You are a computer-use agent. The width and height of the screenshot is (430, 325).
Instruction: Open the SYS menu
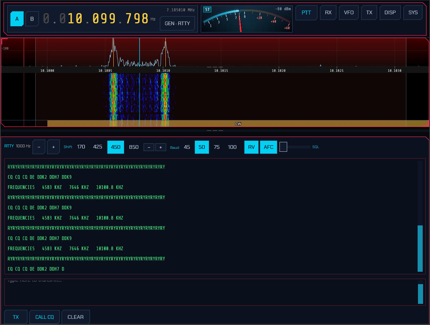coord(413,13)
